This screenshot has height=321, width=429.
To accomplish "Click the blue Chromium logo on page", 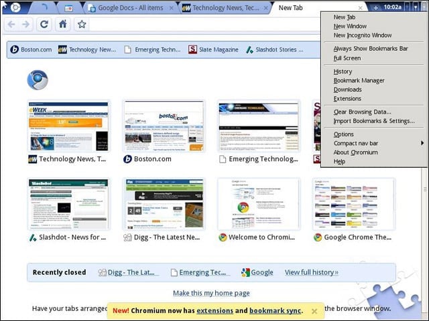I will click(x=38, y=80).
